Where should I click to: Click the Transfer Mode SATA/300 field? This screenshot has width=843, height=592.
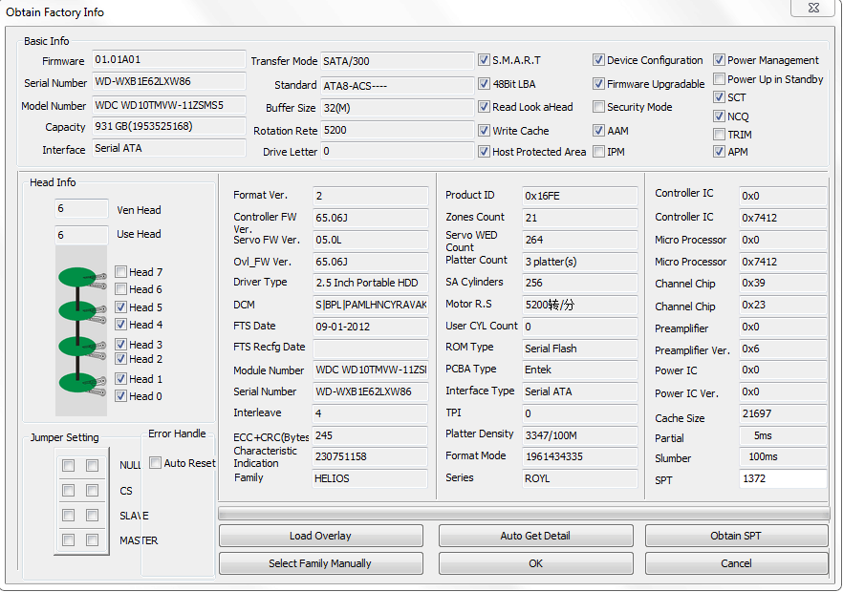click(x=397, y=61)
